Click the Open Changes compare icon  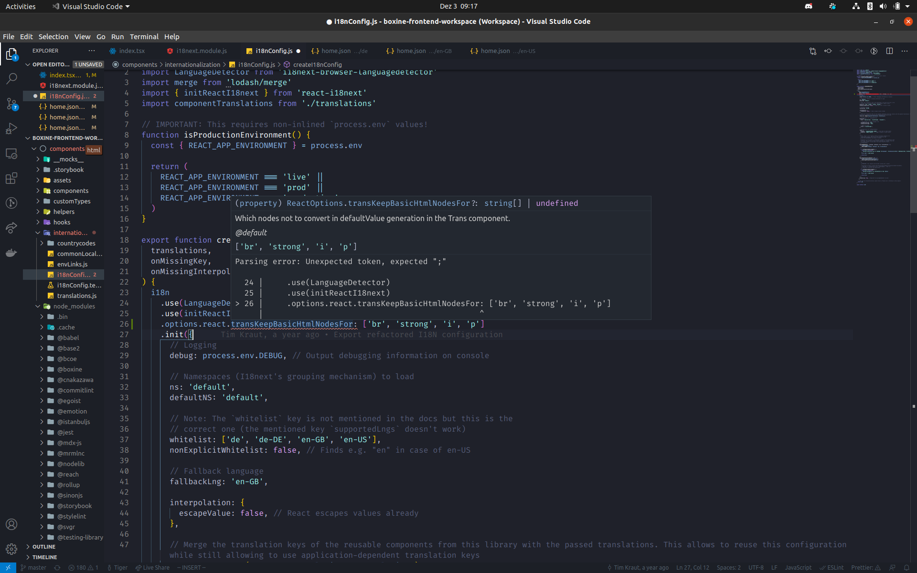[x=813, y=51]
